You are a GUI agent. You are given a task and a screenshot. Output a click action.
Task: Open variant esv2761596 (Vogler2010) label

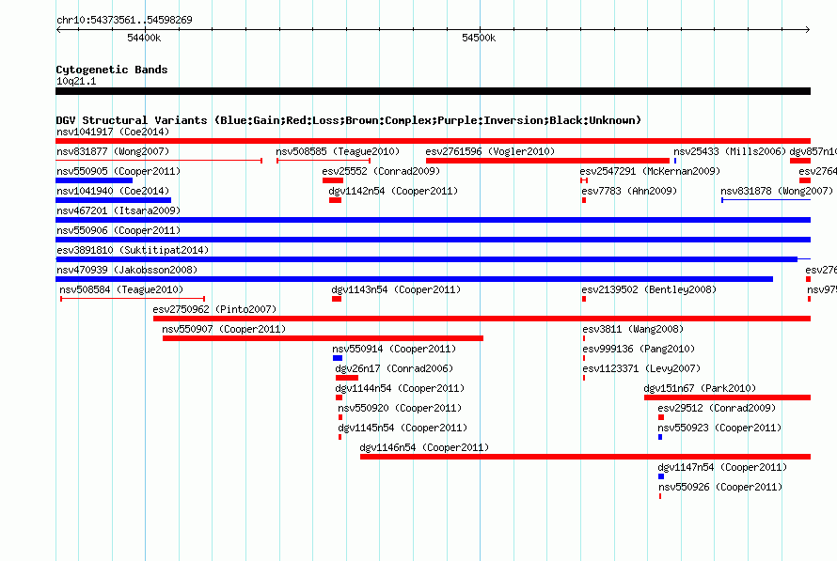click(490, 151)
